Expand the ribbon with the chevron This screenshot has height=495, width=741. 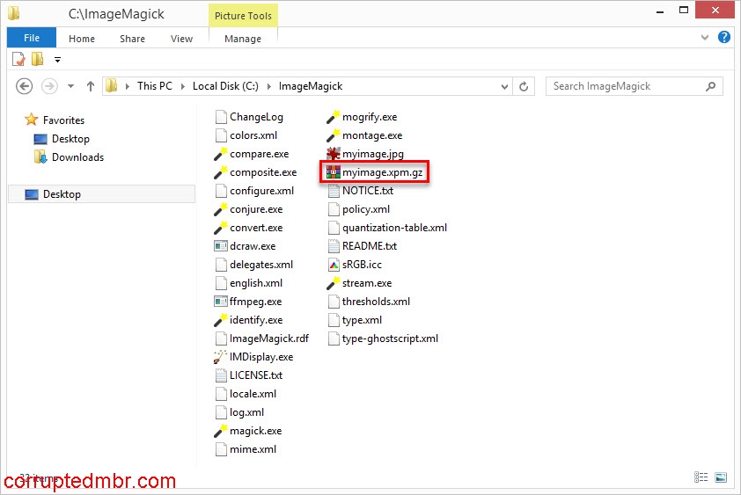coord(705,39)
